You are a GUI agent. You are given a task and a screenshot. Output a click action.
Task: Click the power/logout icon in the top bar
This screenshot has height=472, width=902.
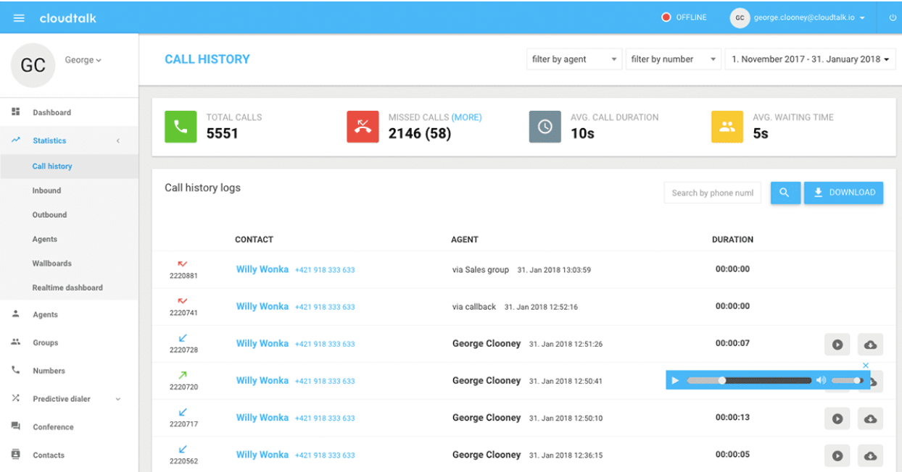tap(892, 18)
